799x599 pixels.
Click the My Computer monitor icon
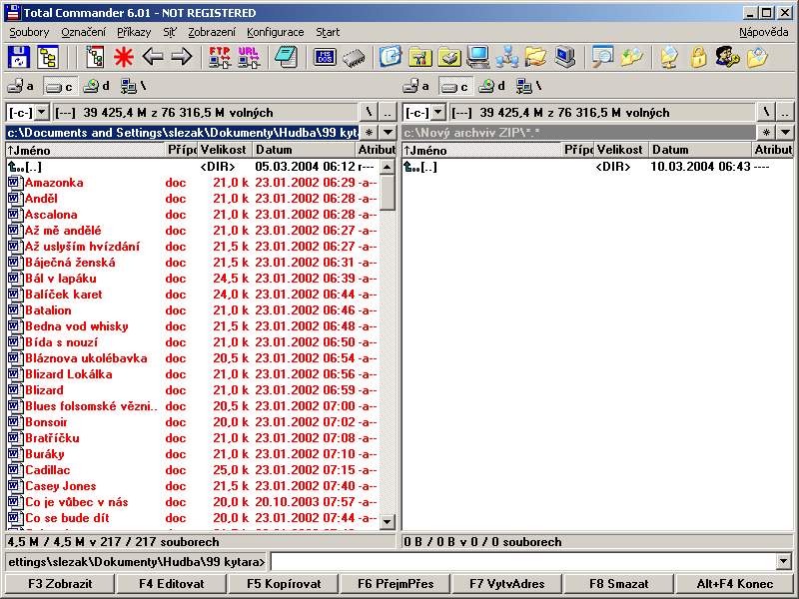point(478,57)
